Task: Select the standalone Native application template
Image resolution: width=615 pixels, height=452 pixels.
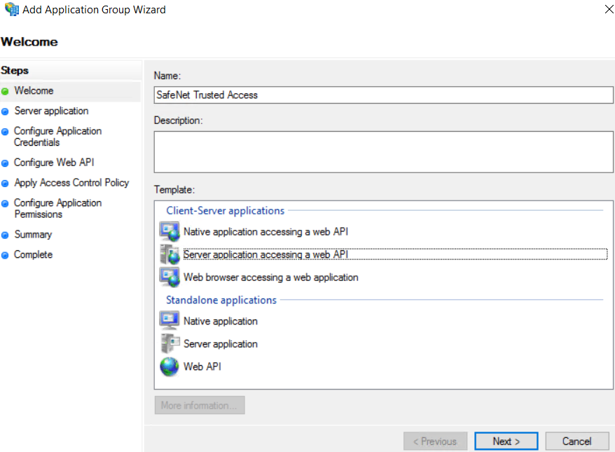Action: tap(221, 322)
